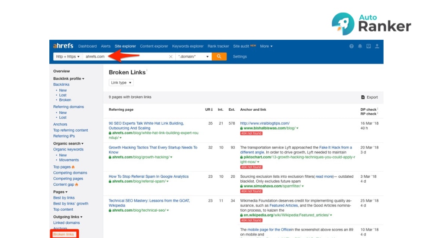Open Best by links' growth in sidebar
This screenshot has width=433, height=238.
click(71, 203)
